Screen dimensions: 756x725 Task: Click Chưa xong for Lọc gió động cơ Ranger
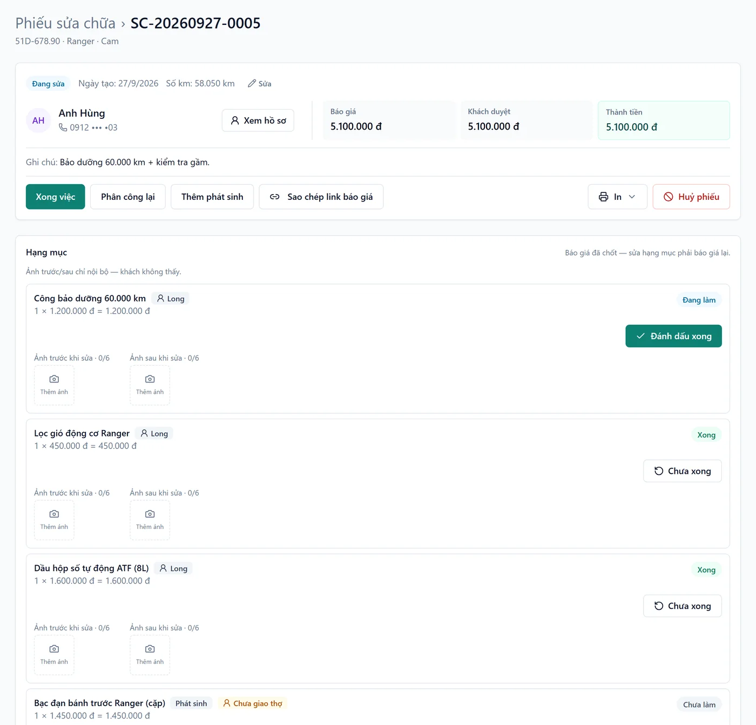click(683, 471)
